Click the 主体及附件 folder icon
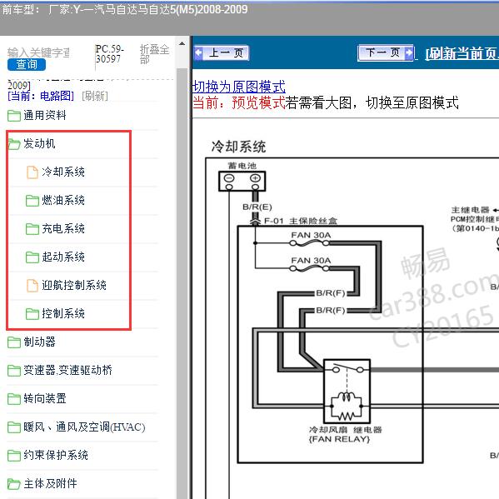 14,484
